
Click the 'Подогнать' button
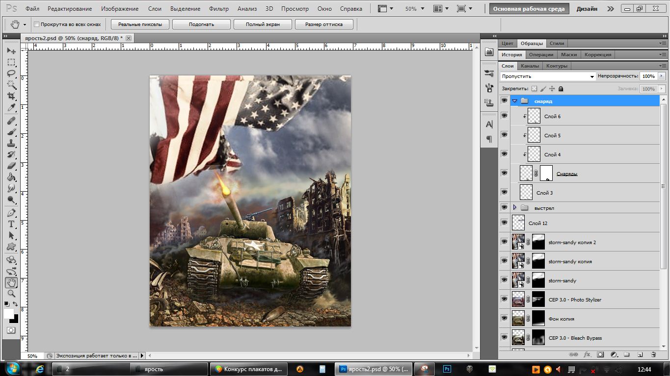(x=201, y=25)
